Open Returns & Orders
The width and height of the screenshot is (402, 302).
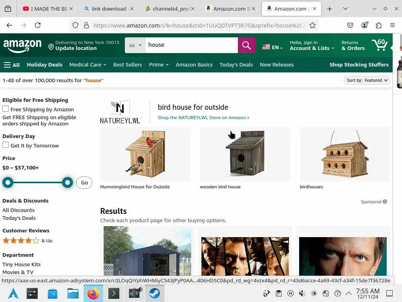[x=353, y=46]
